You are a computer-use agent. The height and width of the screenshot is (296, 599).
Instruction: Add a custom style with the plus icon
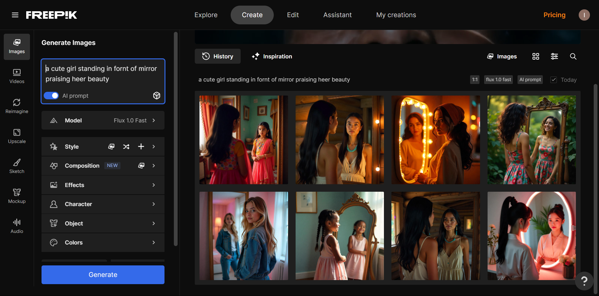coord(141,146)
